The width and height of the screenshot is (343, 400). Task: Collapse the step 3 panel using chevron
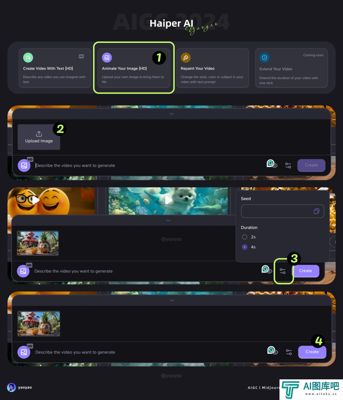(x=168, y=220)
